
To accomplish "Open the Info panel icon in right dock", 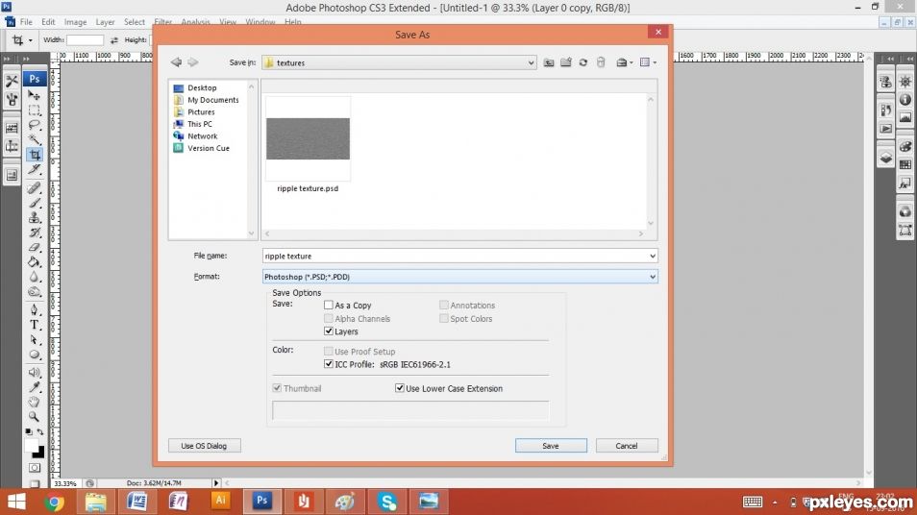I will click(x=905, y=100).
